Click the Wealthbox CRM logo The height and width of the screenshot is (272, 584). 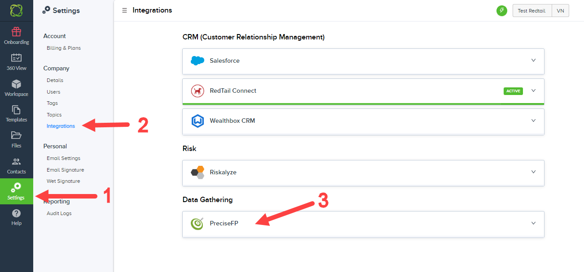pyautogui.click(x=198, y=121)
